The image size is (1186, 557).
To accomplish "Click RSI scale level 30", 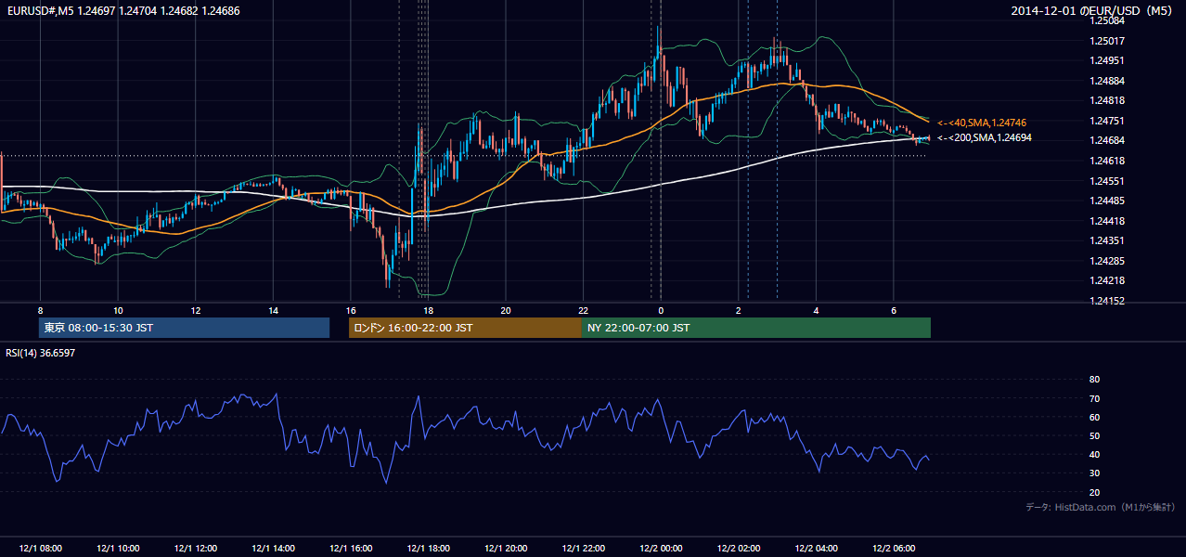I will [1094, 473].
